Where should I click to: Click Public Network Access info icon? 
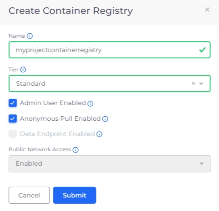tap(75, 150)
